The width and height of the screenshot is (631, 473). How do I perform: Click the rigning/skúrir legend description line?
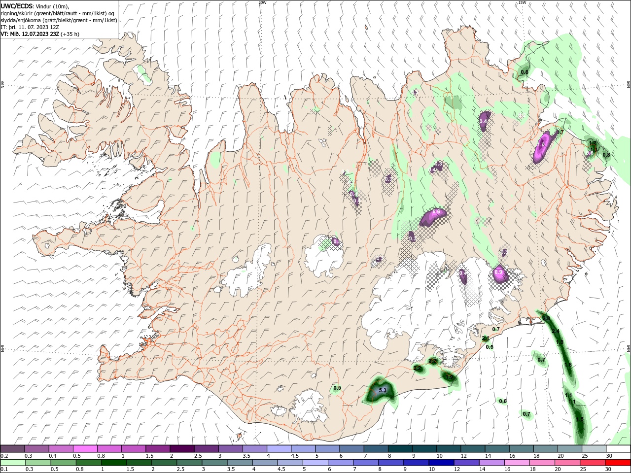coord(58,13)
